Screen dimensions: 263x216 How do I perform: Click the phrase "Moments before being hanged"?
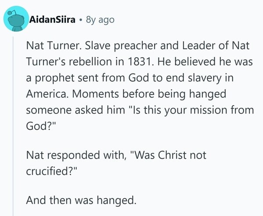pyautogui.click(x=149, y=94)
